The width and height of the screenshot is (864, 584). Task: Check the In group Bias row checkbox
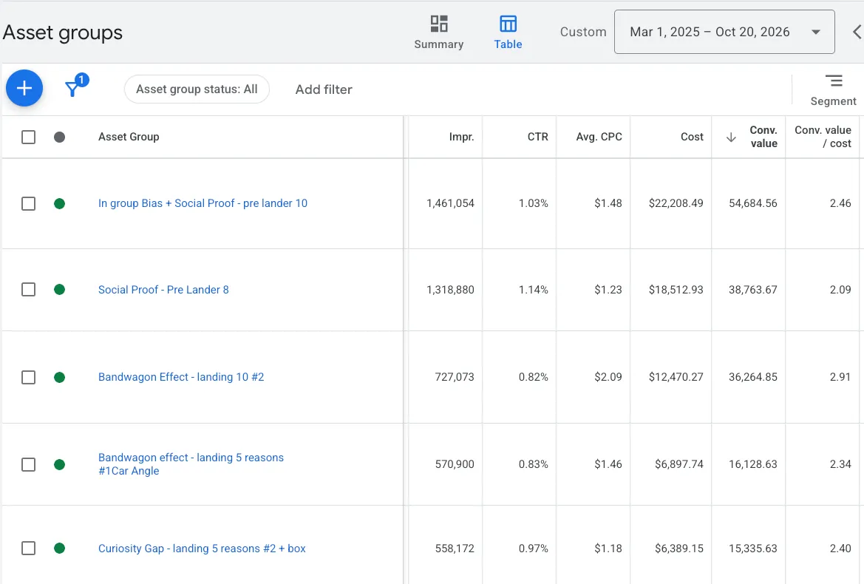point(29,204)
